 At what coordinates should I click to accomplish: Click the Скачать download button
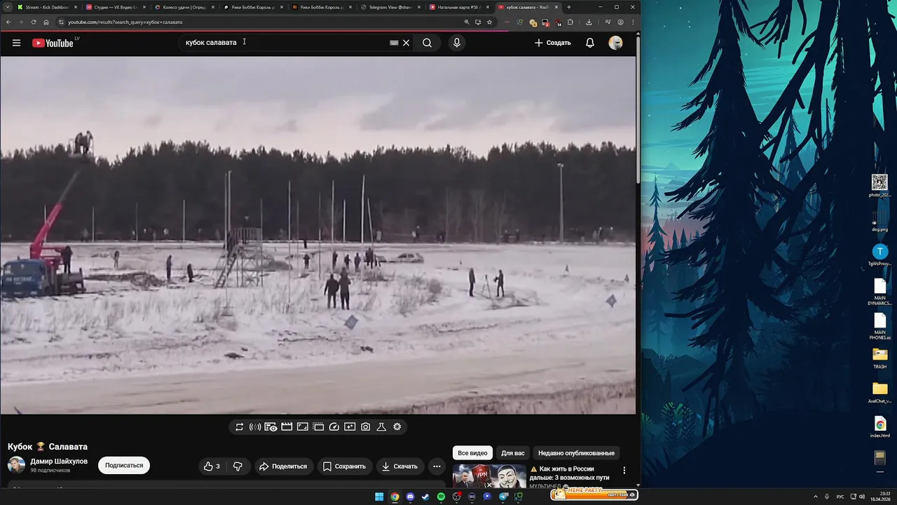coord(399,466)
